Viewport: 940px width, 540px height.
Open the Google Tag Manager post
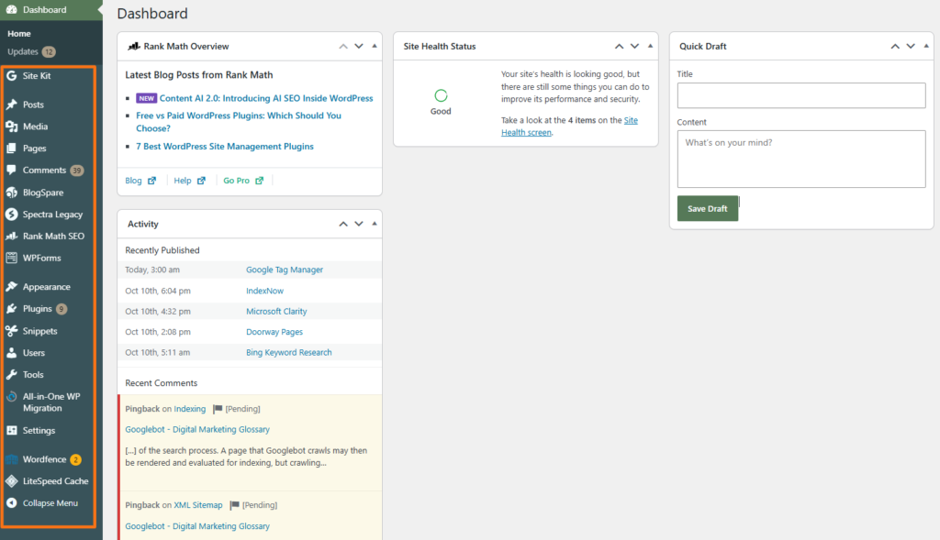tap(285, 270)
